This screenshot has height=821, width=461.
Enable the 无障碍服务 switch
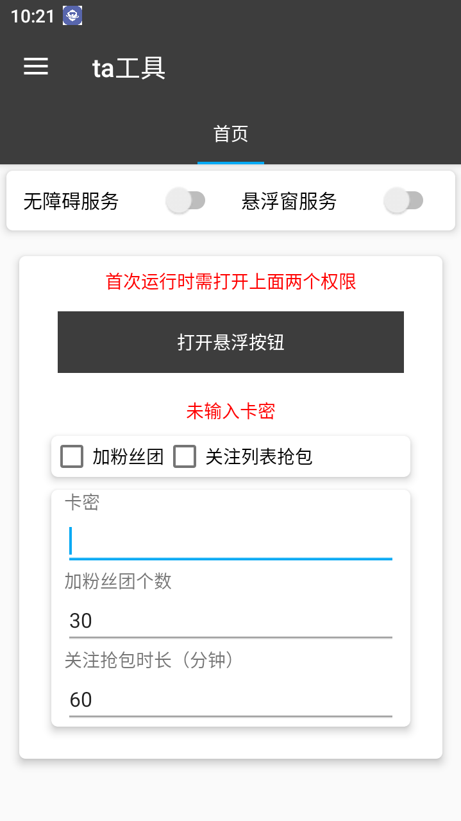click(x=185, y=201)
